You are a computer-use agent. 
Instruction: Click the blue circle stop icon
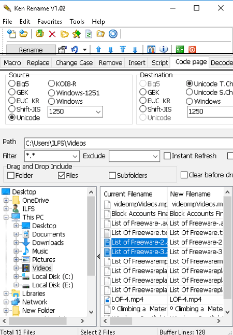(113, 34)
